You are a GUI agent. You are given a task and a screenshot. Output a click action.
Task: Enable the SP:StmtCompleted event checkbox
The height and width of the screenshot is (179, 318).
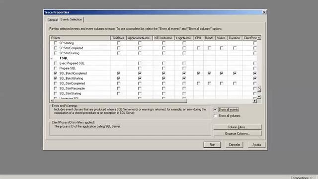pos(55,48)
